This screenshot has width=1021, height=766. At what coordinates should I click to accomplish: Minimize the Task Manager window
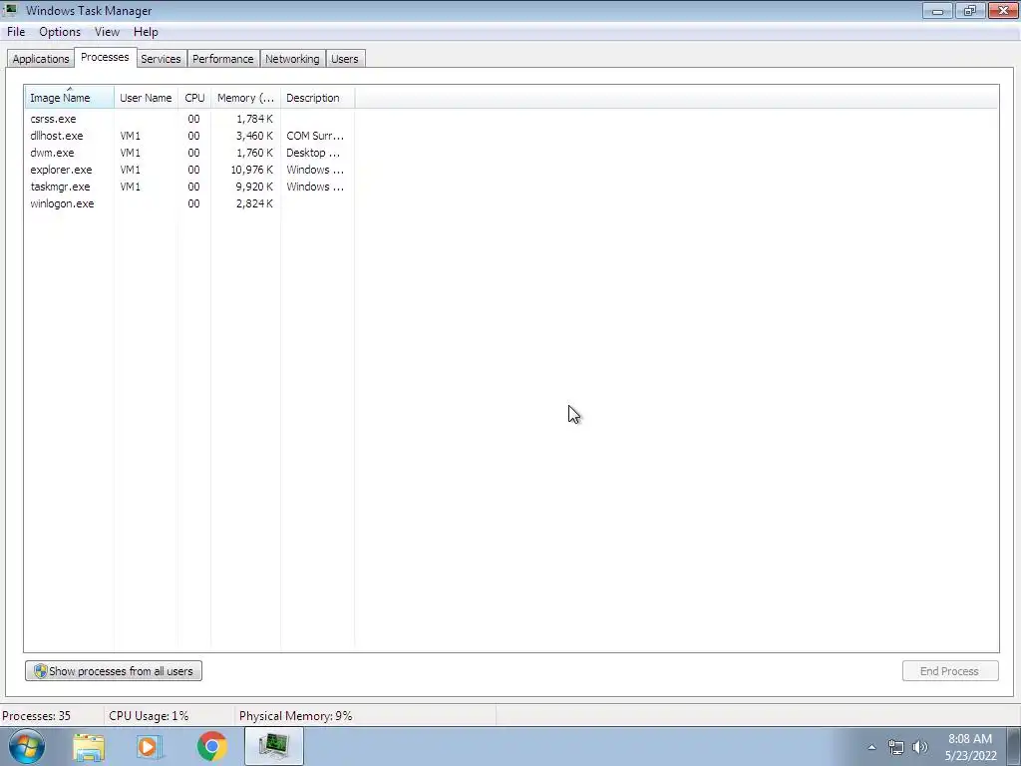pos(937,10)
